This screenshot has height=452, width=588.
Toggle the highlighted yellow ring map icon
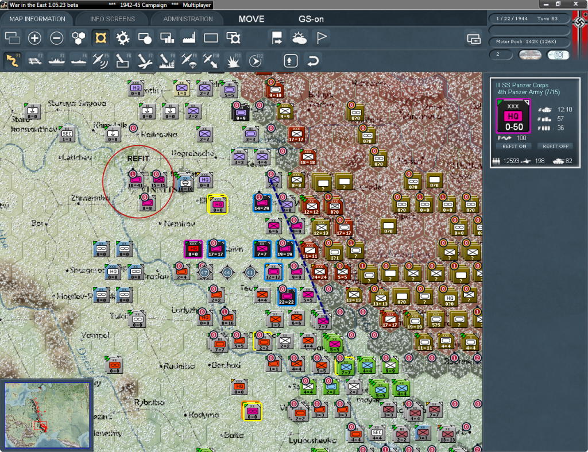pyautogui.click(x=101, y=38)
